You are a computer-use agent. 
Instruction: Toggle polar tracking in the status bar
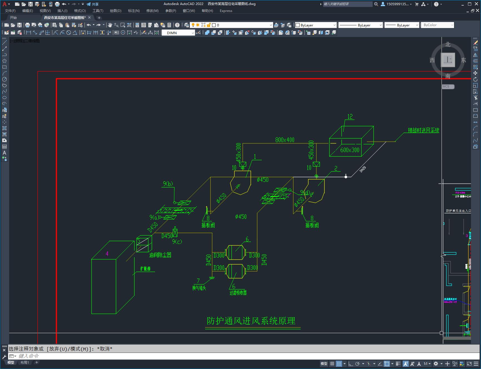pyautogui.click(x=358, y=363)
